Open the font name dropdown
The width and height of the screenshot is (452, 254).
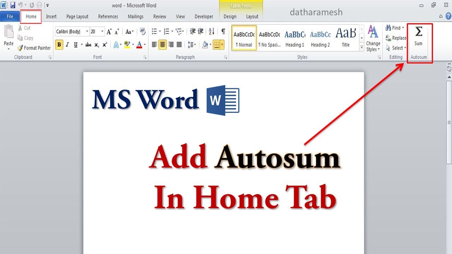(87, 32)
